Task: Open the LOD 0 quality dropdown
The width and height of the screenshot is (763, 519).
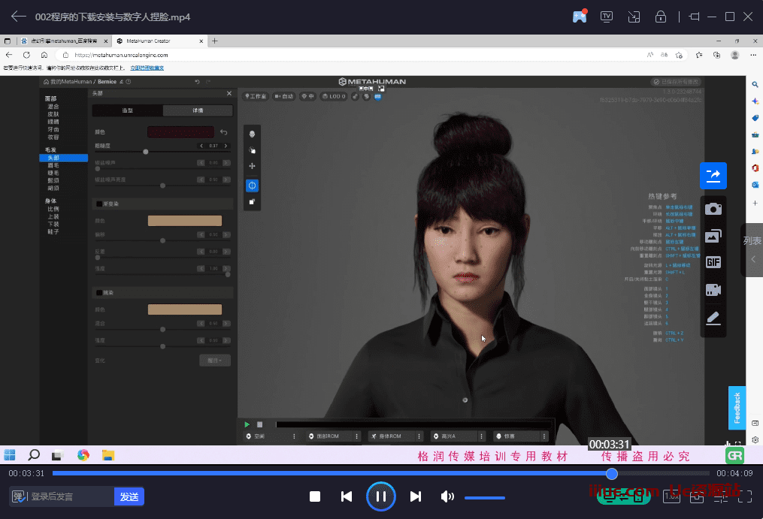Action: pos(333,96)
